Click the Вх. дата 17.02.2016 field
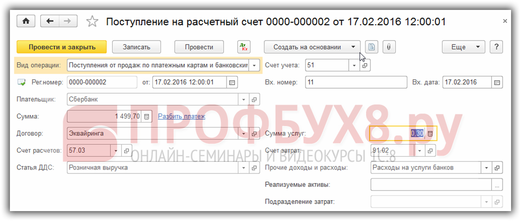The image size is (521, 221). coord(467,82)
